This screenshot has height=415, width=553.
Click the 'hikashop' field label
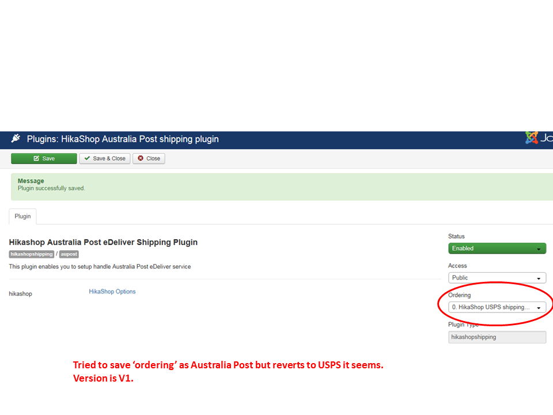pos(21,293)
